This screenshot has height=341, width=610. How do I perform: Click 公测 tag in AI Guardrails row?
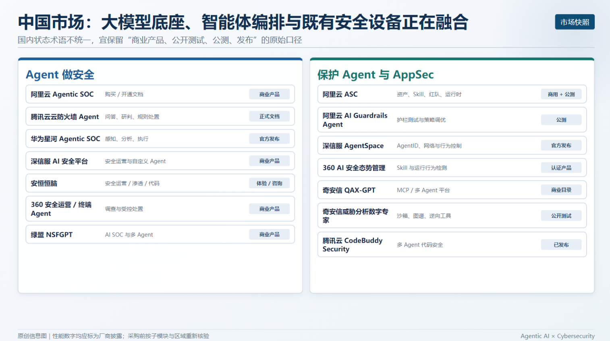click(x=561, y=120)
